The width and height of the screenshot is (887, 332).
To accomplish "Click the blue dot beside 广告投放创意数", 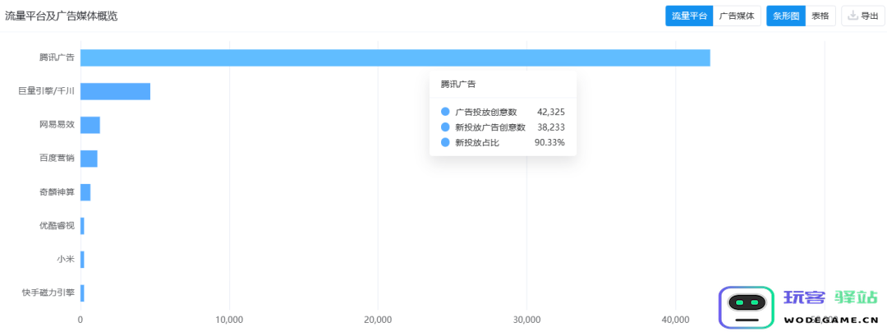I will [x=445, y=112].
